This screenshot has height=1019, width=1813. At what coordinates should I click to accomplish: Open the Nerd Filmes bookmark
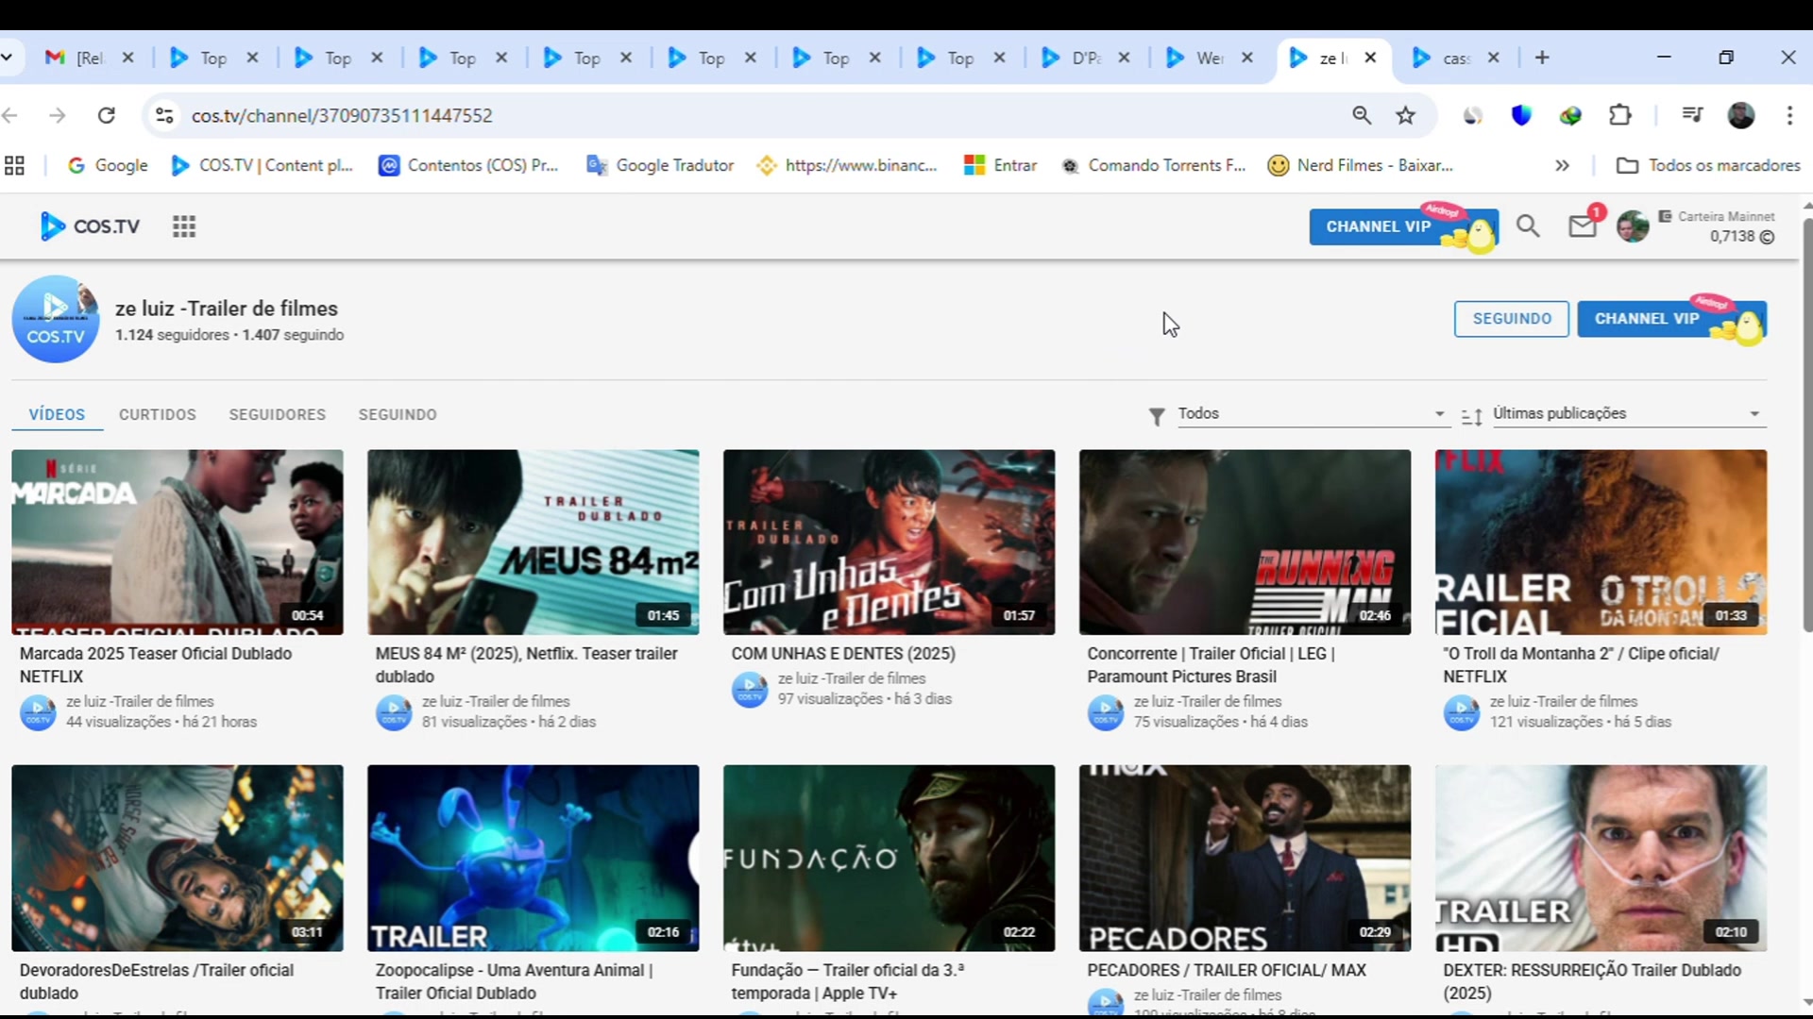coord(1361,166)
